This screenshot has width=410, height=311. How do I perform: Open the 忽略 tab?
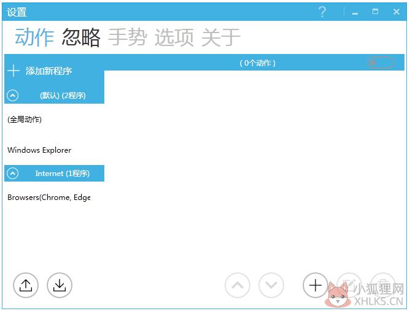(81, 37)
